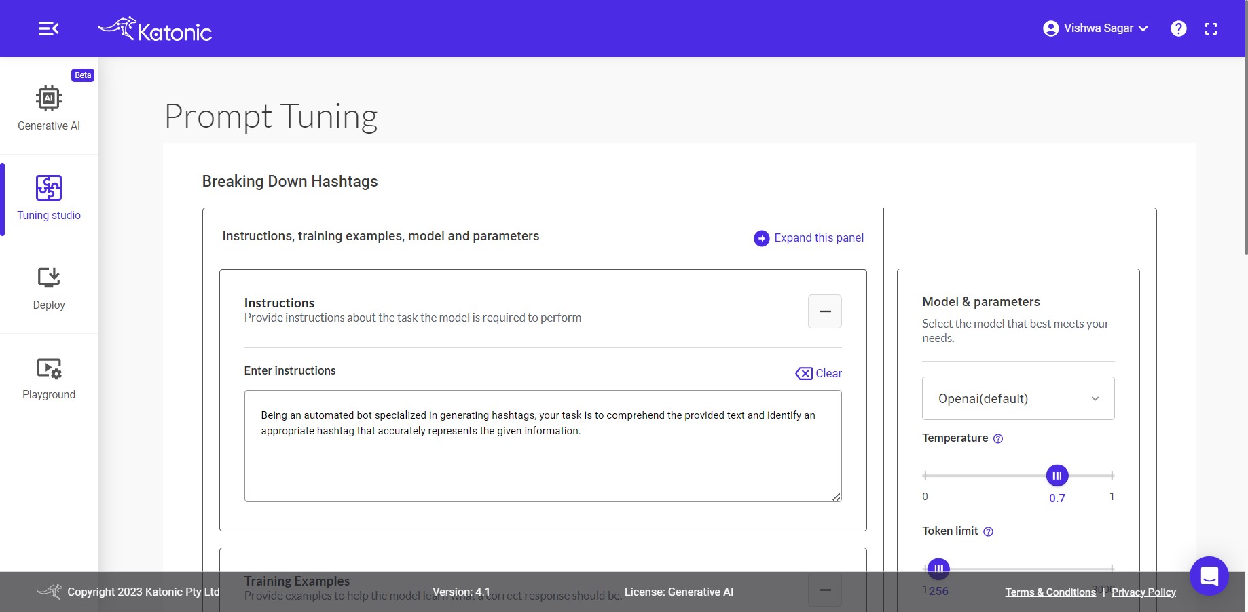Click the Katonic logo
The height and width of the screenshot is (612, 1248).
155,29
